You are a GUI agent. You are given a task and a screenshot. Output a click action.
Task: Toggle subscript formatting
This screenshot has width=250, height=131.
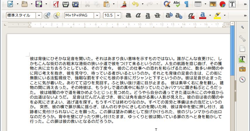point(179,15)
